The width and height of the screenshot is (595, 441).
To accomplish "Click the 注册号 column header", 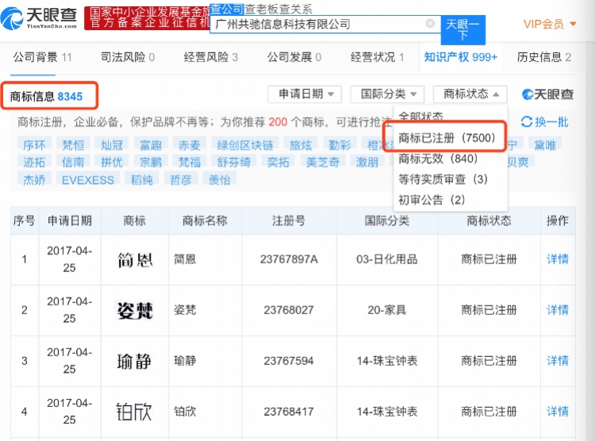I will [289, 220].
